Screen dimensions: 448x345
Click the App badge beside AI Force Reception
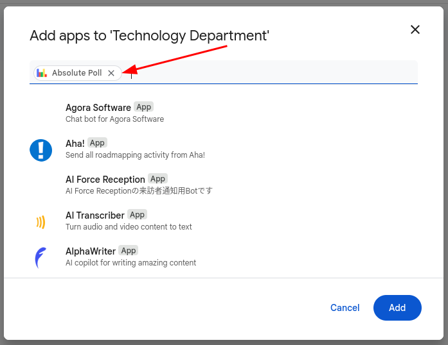(157, 179)
